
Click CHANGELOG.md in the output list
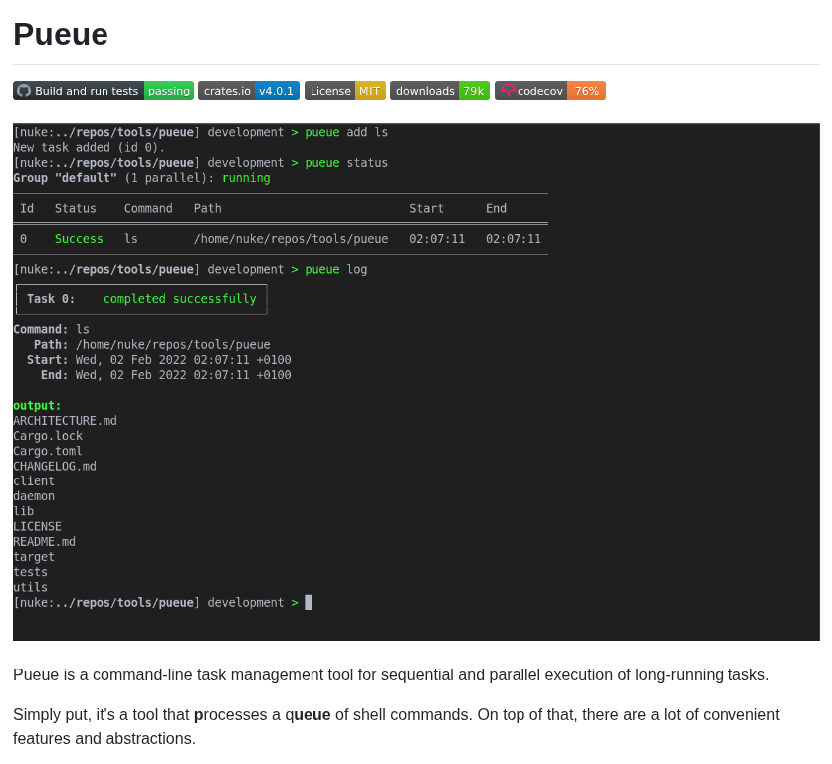coord(55,467)
